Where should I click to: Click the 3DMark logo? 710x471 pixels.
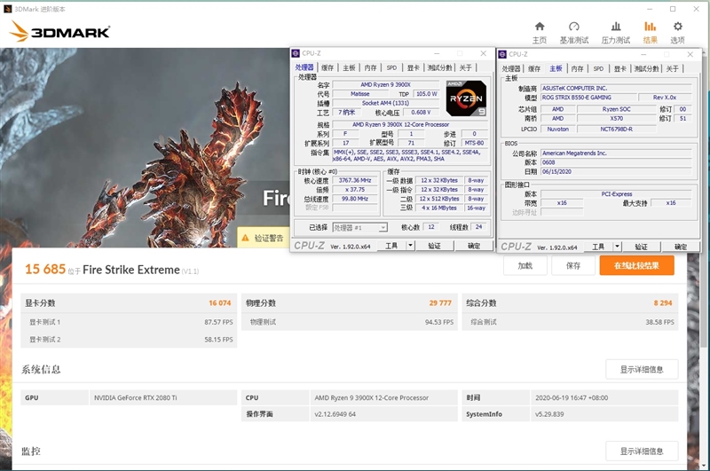59,32
